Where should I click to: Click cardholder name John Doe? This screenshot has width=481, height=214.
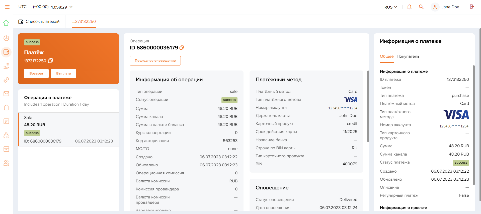(348, 116)
